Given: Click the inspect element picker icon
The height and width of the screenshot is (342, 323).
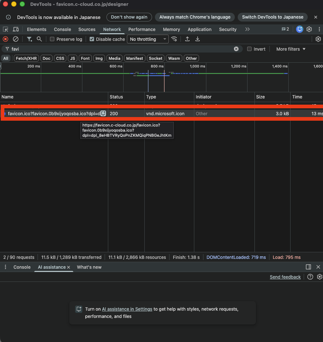Looking at the screenshot, I should [5, 30].
